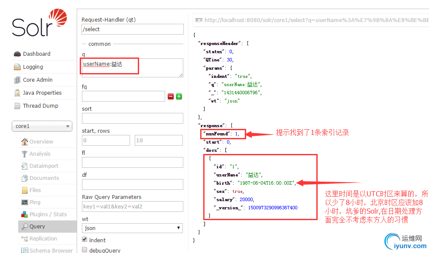The height and width of the screenshot is (253, 429).
Task: Toggle the indent checkbox
Action: (x=84, y=239)
